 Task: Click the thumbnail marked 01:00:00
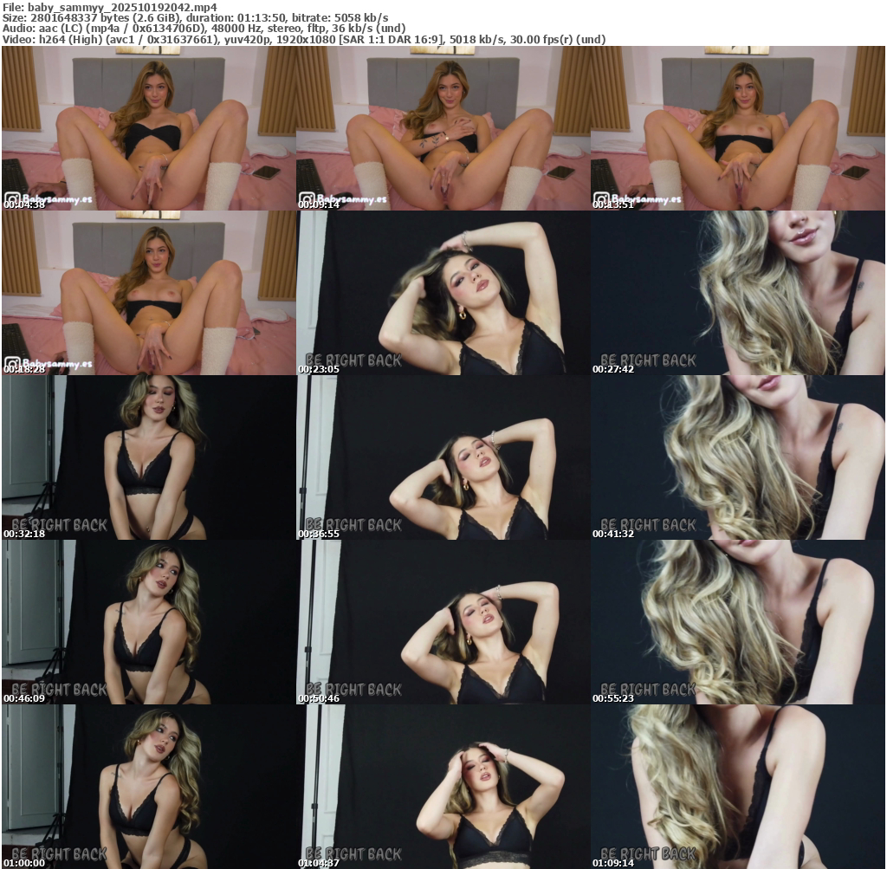tap(148, 787)
